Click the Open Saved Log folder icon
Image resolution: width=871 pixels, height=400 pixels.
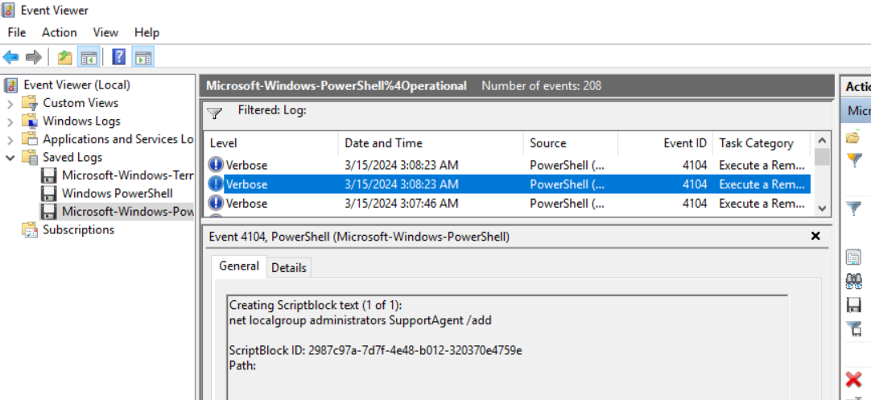853,137
